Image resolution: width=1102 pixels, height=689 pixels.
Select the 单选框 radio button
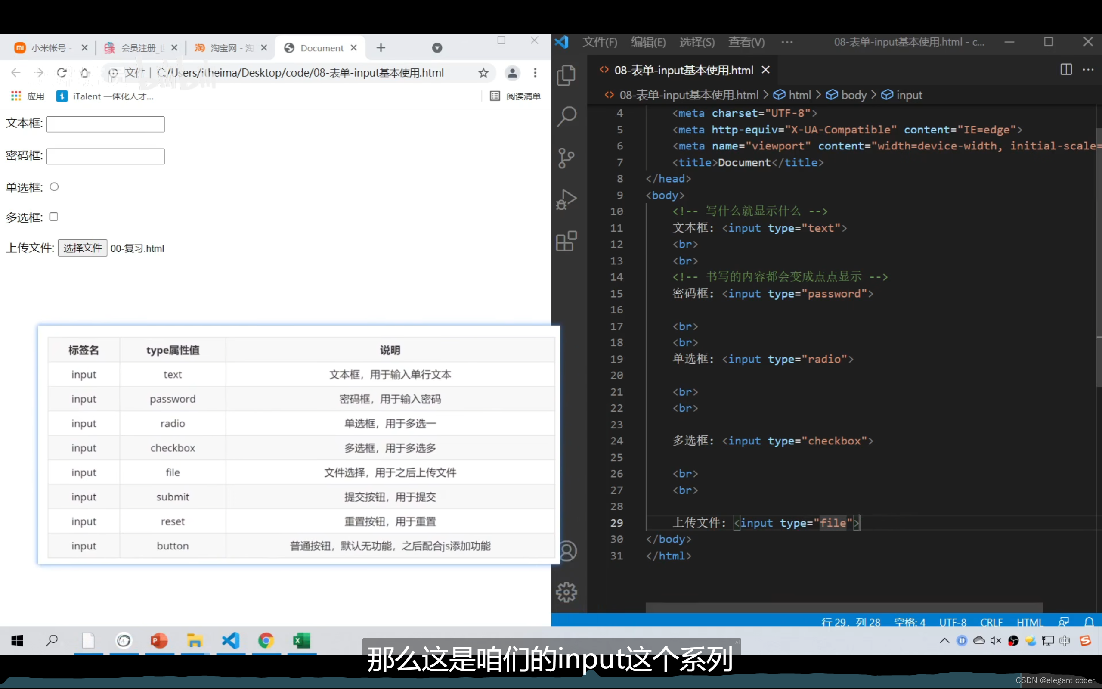coord(54,187)
